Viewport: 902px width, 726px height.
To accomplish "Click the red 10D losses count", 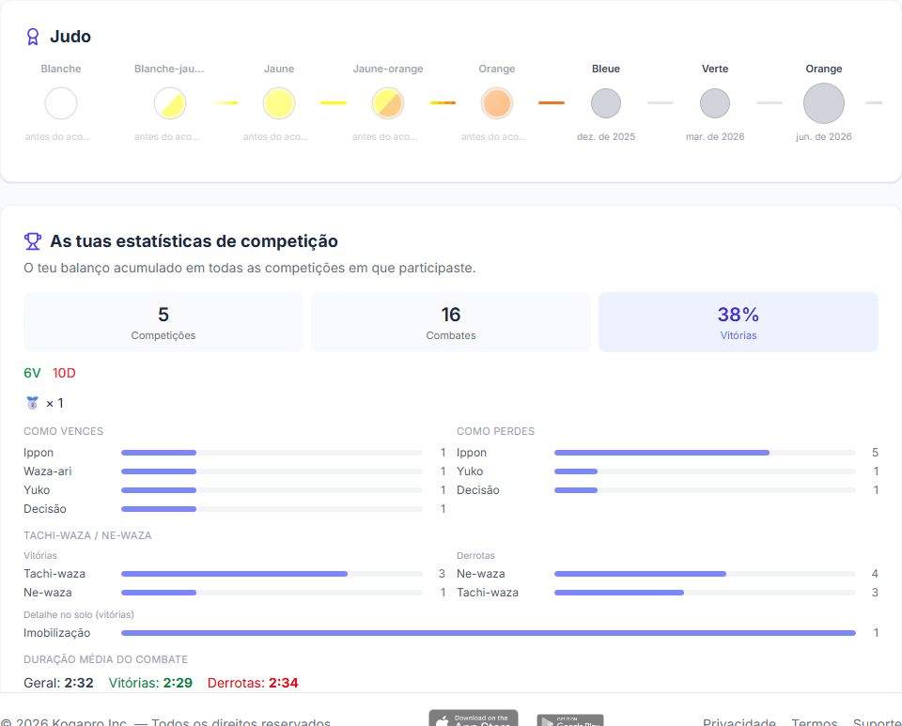I will (x=64, y=373).
